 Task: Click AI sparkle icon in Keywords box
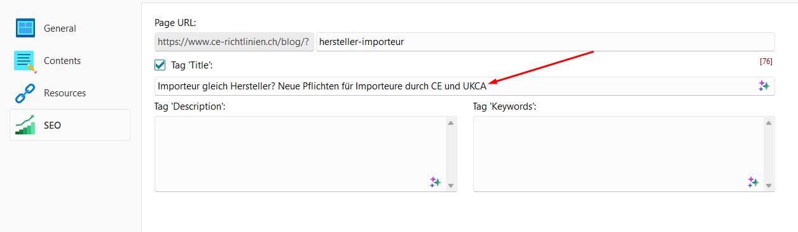pos(753,182)
